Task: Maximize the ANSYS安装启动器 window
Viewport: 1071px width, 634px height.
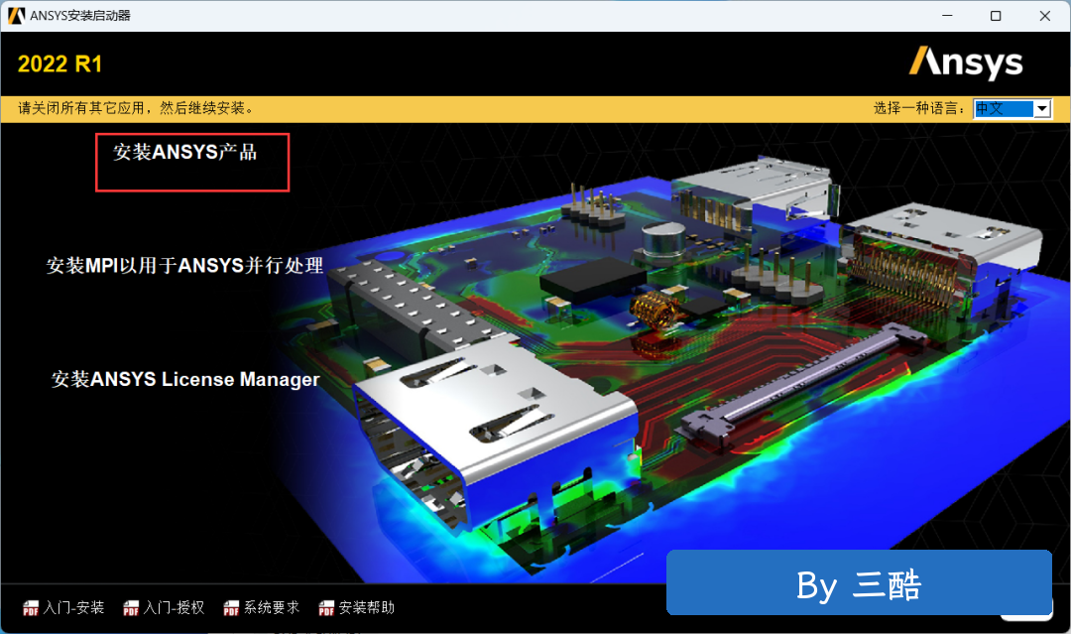Action: point(996,16)
